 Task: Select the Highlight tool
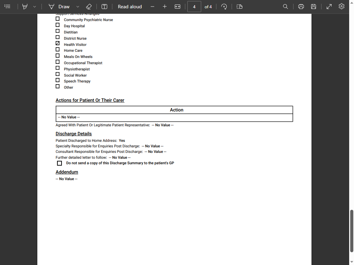[x=25, y=7]
